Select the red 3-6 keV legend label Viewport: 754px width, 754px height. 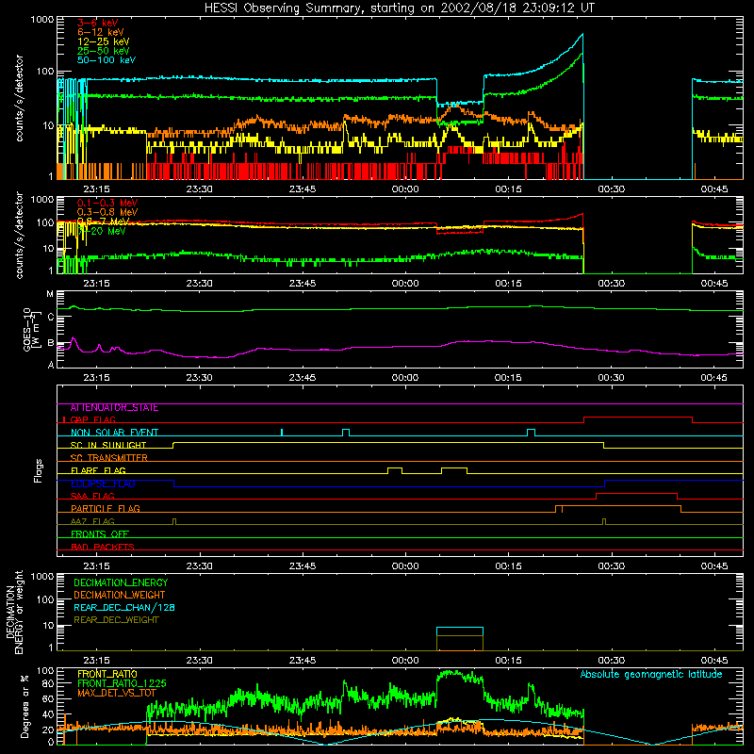pyautogui.click(x=98, y=23)
